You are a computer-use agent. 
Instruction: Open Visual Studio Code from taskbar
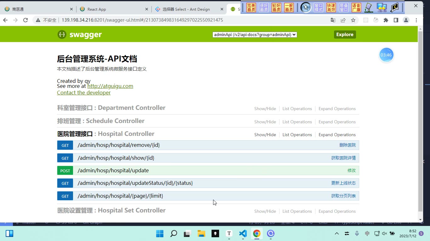point(243,233)
